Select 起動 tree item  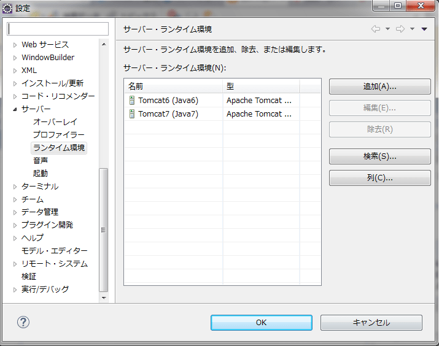pos(41,174)
